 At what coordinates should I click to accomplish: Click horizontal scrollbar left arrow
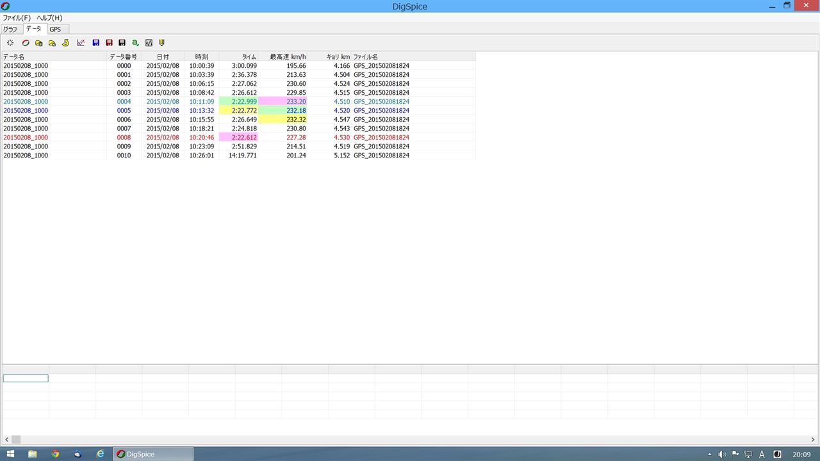[7, 440]
